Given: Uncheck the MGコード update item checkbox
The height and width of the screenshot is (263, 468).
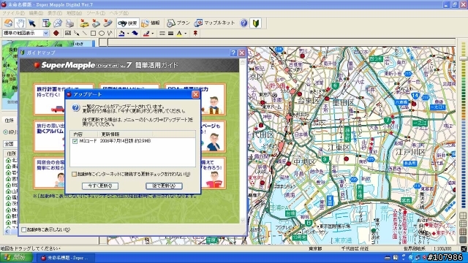Looking at the screenshot, I should pyautogui.click(x=75, y=141).
